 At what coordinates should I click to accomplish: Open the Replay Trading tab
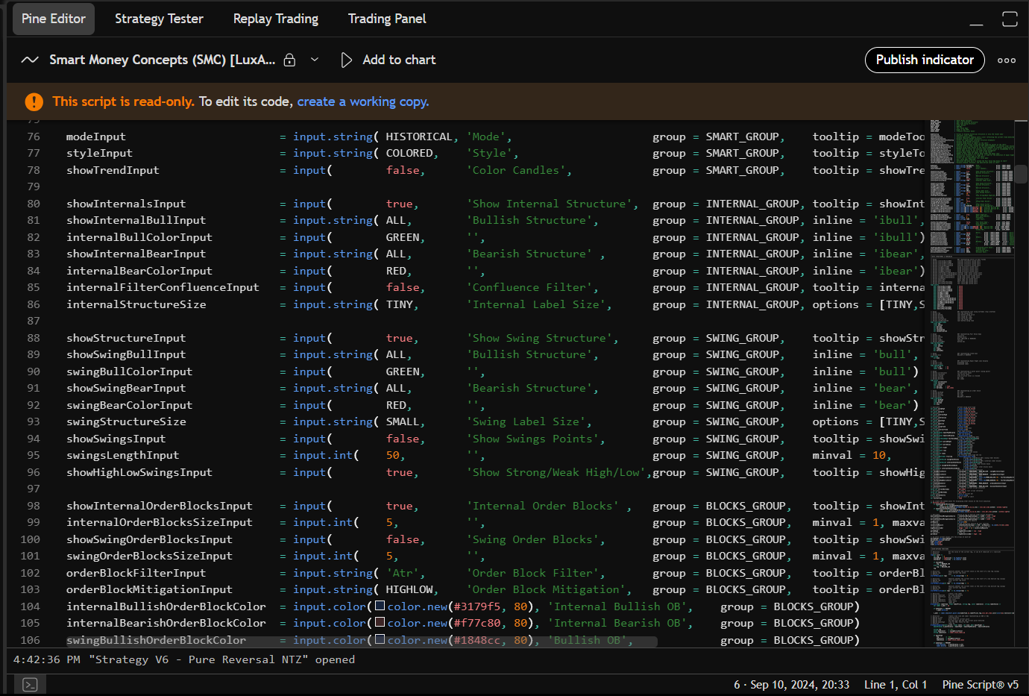pos(275,19)
